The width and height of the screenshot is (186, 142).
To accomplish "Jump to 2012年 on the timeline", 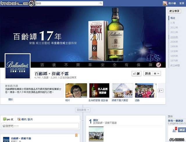I will (x=174, y=28).
